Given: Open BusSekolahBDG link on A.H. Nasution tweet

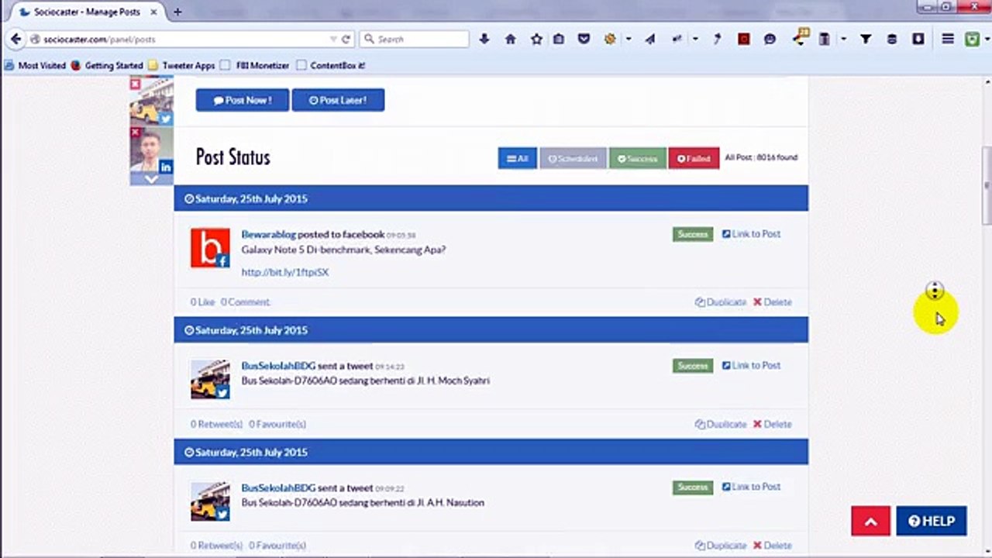Looking at the screenshot, I should tap(278, 487).
